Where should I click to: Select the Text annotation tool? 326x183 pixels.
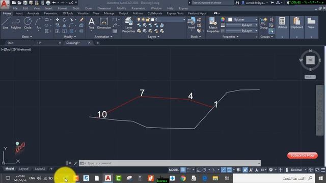pyautogui.click(x=92, y=23)
